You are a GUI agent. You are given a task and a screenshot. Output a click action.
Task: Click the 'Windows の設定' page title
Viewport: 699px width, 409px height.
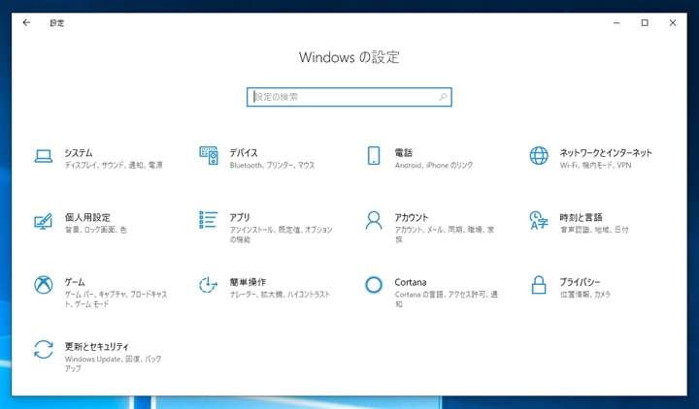click(349, 57)
